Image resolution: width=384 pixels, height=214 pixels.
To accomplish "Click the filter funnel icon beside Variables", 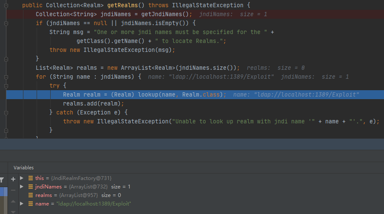I will pos(2,180).
